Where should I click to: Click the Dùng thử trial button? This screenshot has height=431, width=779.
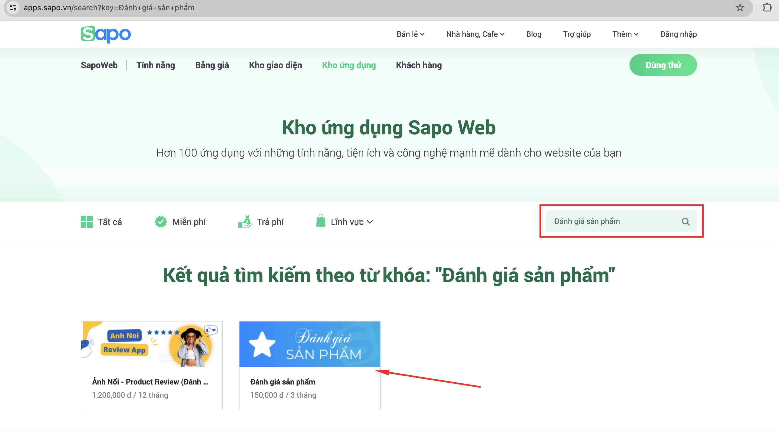point(663,65)
